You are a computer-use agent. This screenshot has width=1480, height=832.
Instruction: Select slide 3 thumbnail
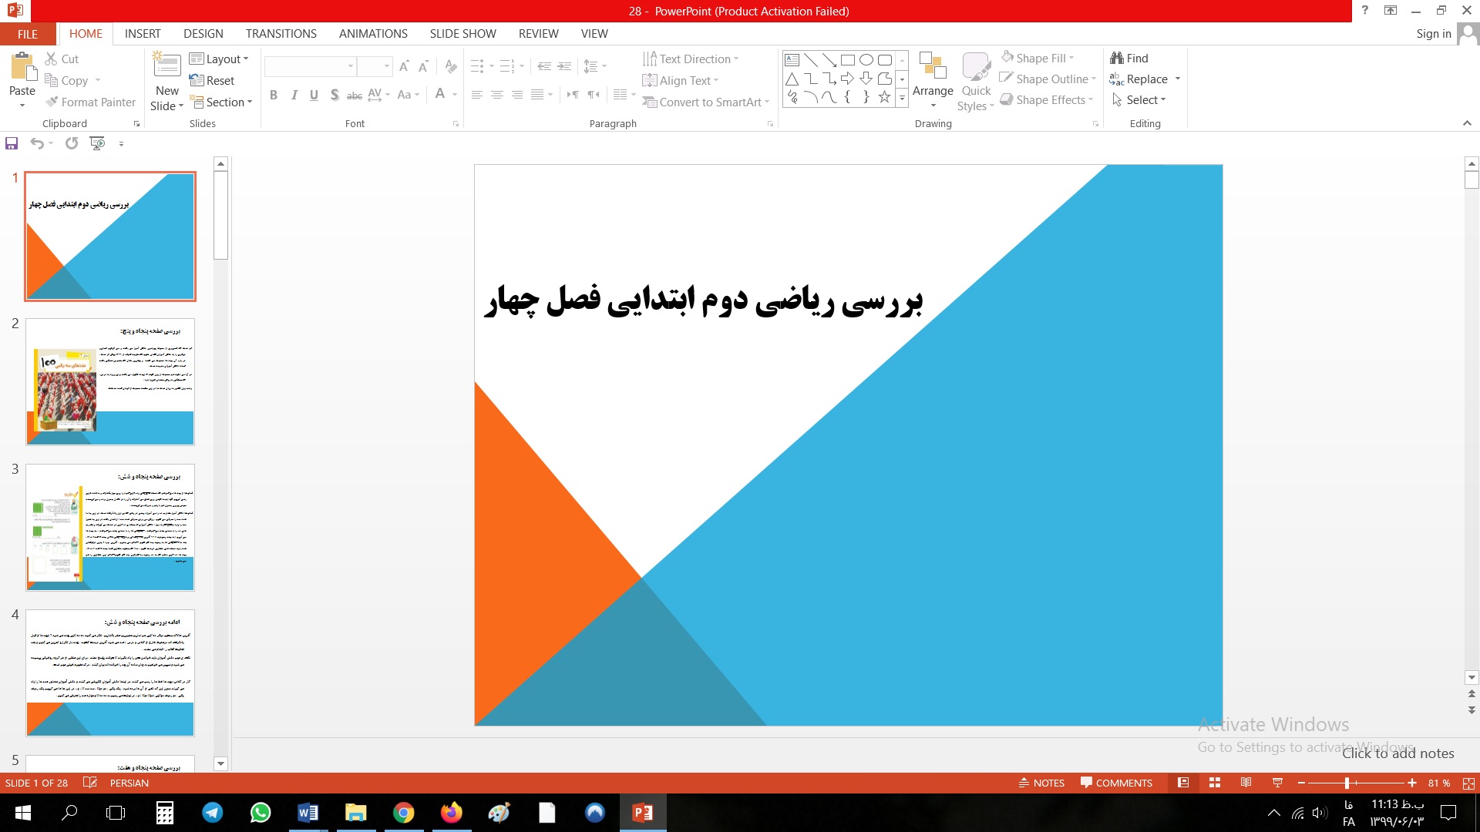(x=110, y=527)
